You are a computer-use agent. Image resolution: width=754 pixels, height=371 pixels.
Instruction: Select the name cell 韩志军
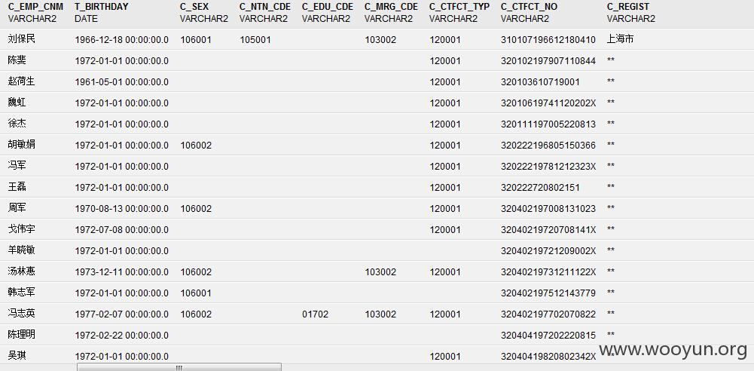coord(22,293)
